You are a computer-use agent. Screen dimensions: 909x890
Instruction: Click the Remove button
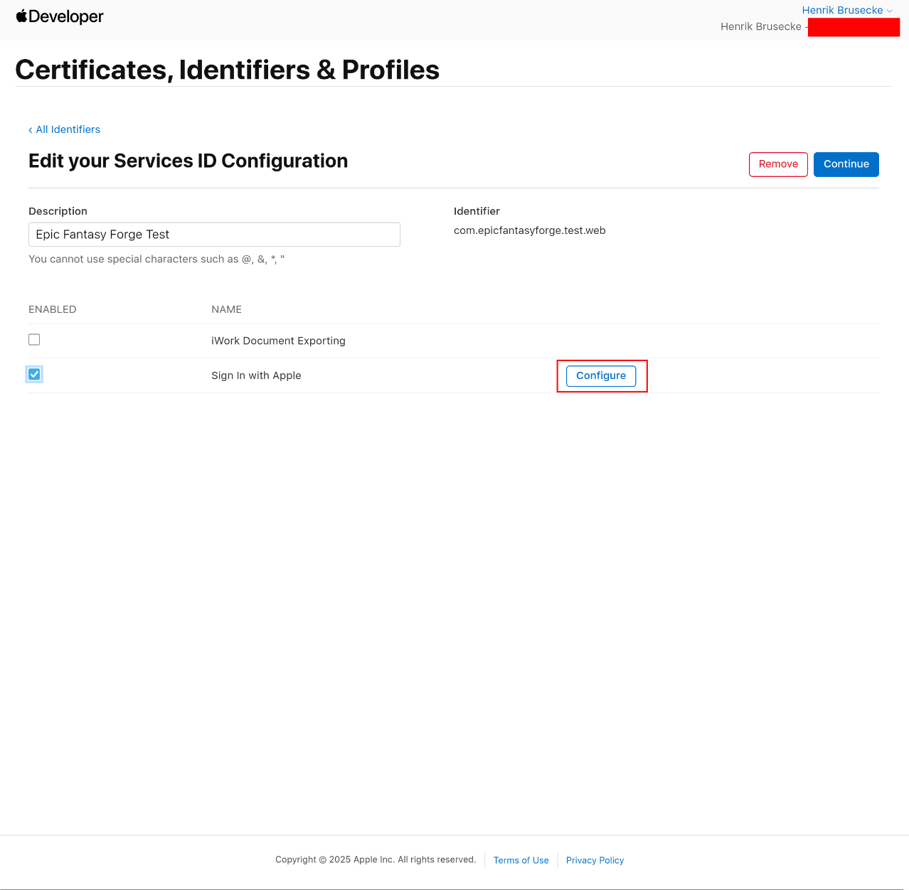tap(778, 164)
